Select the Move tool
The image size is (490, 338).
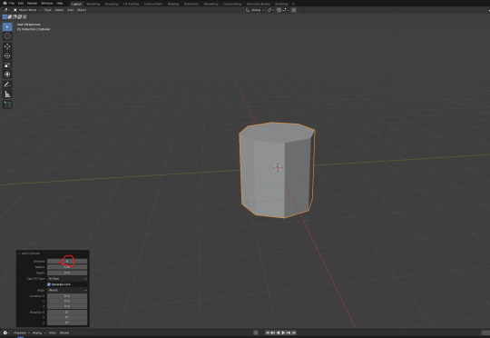(x=7, y=46)
